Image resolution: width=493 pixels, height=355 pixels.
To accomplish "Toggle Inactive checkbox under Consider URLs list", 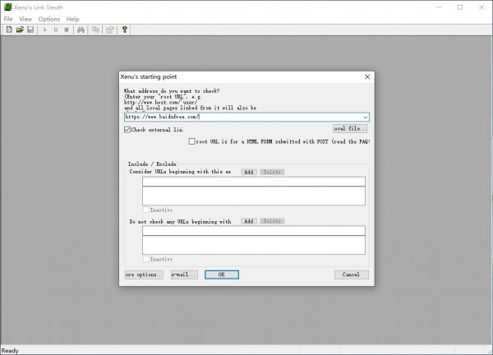I will tap(146, 210).
